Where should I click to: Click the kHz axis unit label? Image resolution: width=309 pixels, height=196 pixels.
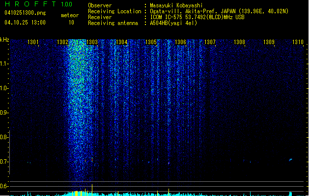tap(4, 40)
